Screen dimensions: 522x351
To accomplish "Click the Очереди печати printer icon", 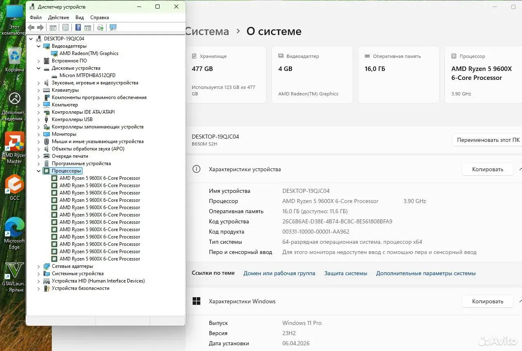I will pos(47,156).
